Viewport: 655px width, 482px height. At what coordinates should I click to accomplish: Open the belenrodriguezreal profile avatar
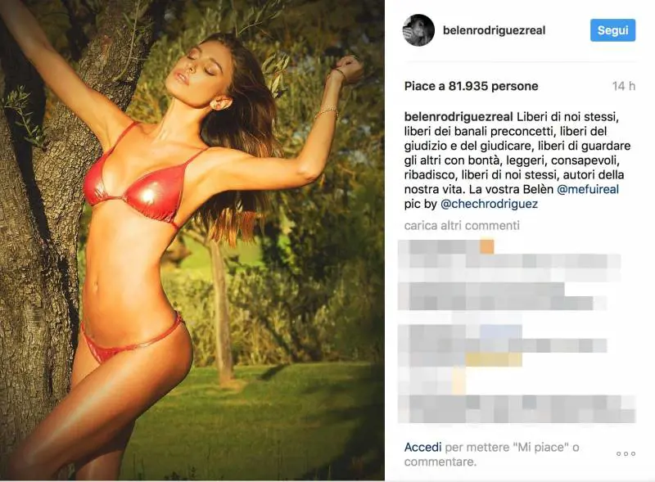click(x=418, y=30)
